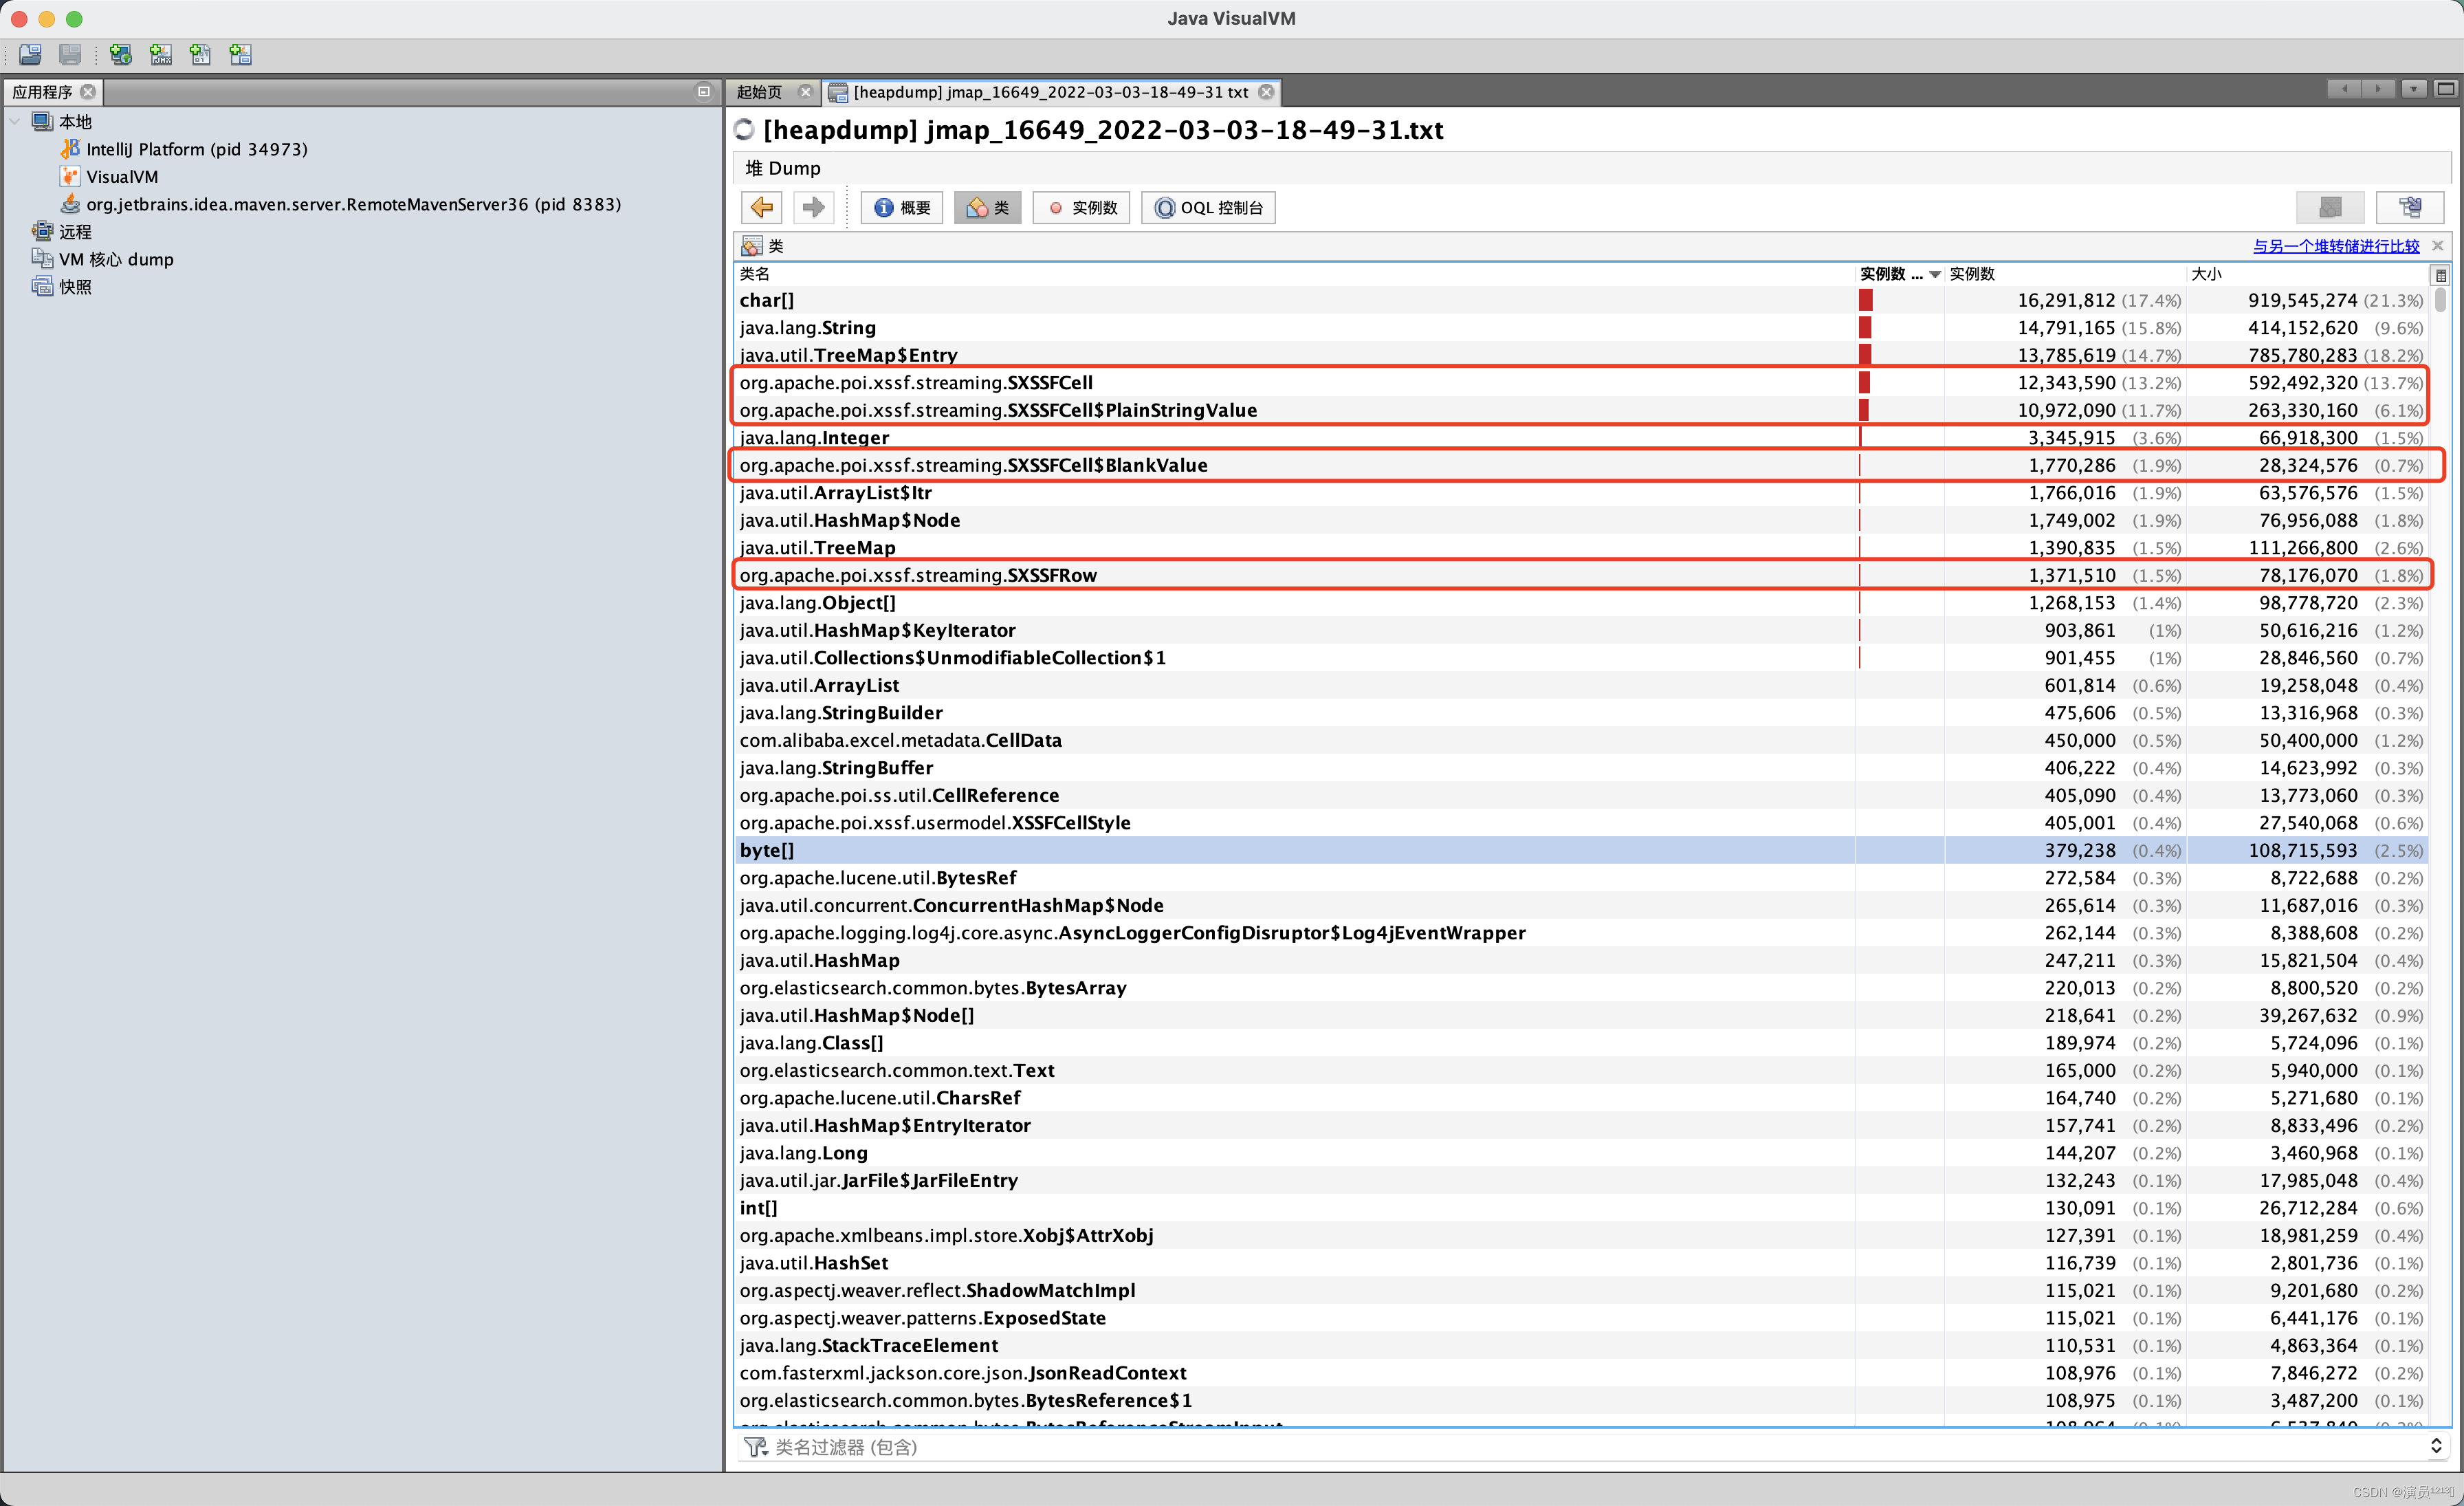Go back with the orange left arrow
The image size is (2464, 1506).
point(762,207)
